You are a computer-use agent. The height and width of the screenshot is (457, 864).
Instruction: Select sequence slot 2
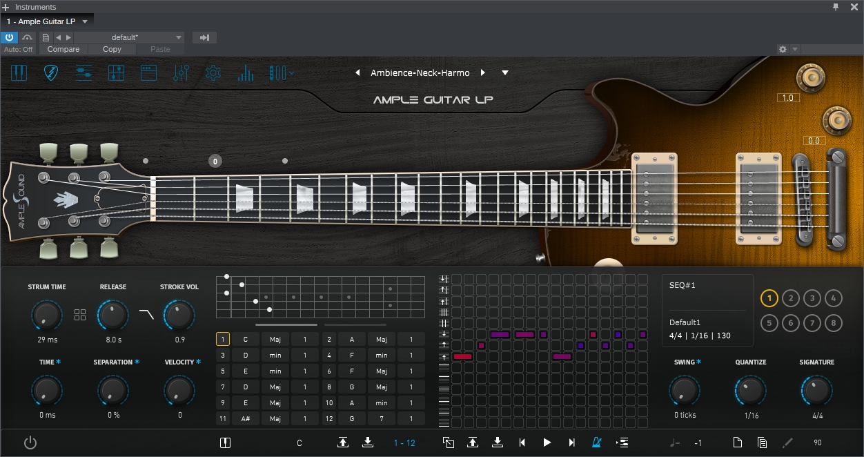pos(791,298)
